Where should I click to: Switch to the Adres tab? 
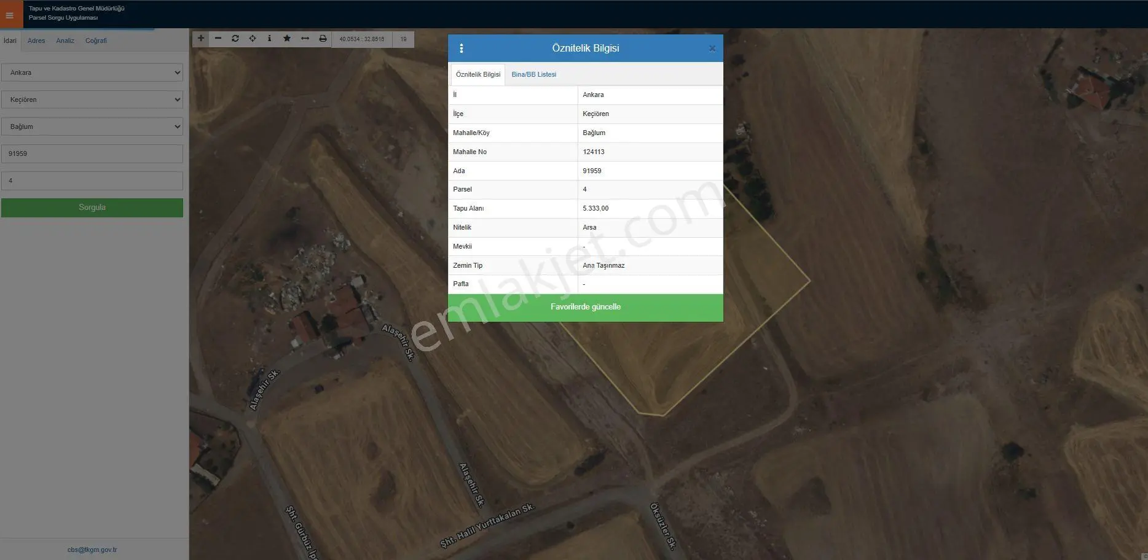(x=36, y=41)
